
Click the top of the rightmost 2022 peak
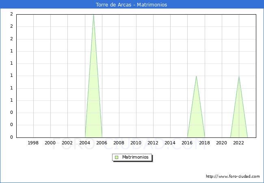click(239, 76)
